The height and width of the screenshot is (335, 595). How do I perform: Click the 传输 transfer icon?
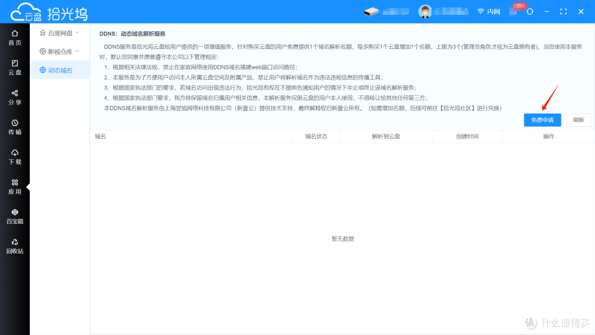point(15,128)
